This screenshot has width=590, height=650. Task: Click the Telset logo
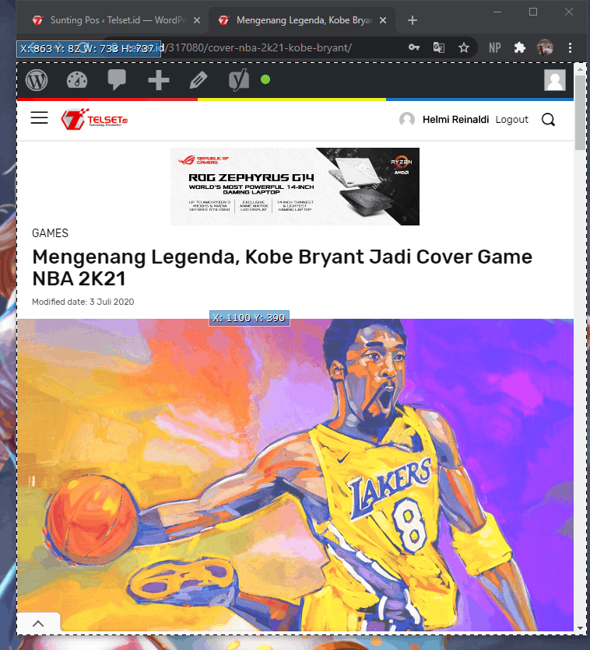pos(95,120)
